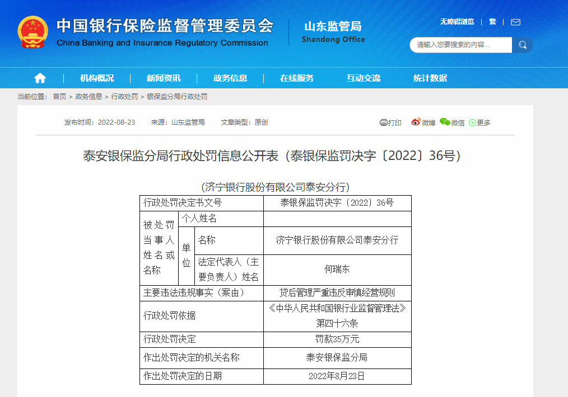
Task: Open the 机构概况 menu
Action: 98,78
